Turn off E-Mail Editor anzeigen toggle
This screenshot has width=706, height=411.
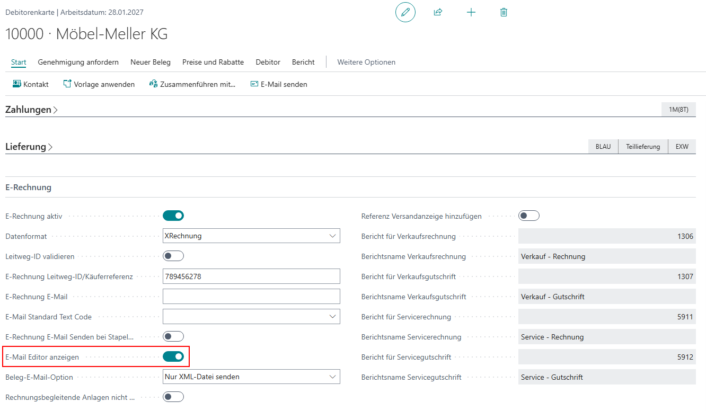coord(173,356)
